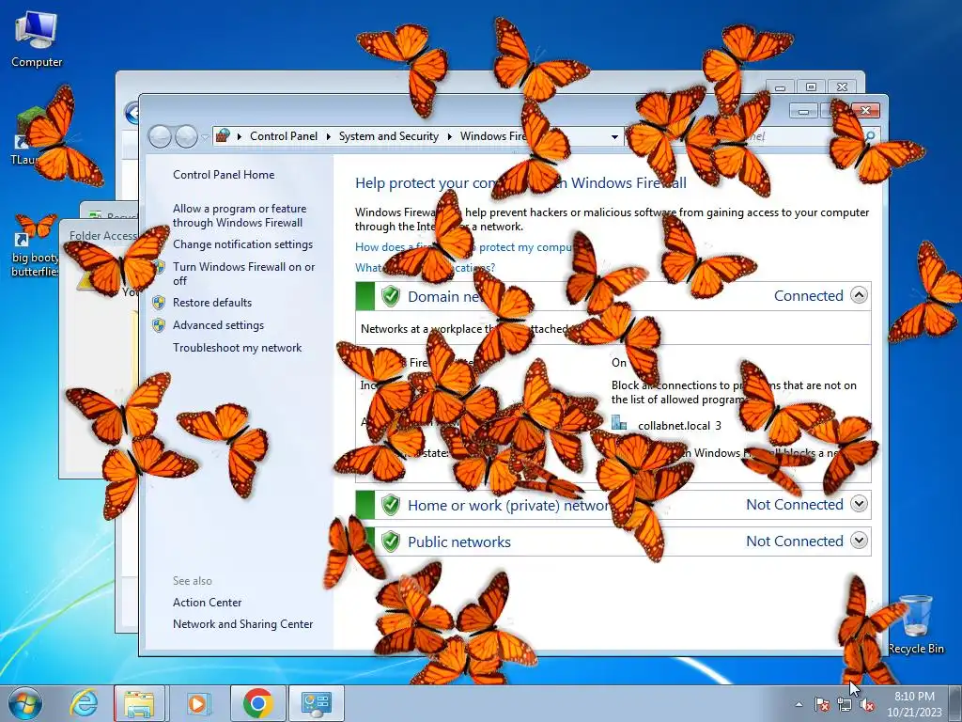Switch to Control Panel taskbar button
962x722 pixels.
click(317, 703)
